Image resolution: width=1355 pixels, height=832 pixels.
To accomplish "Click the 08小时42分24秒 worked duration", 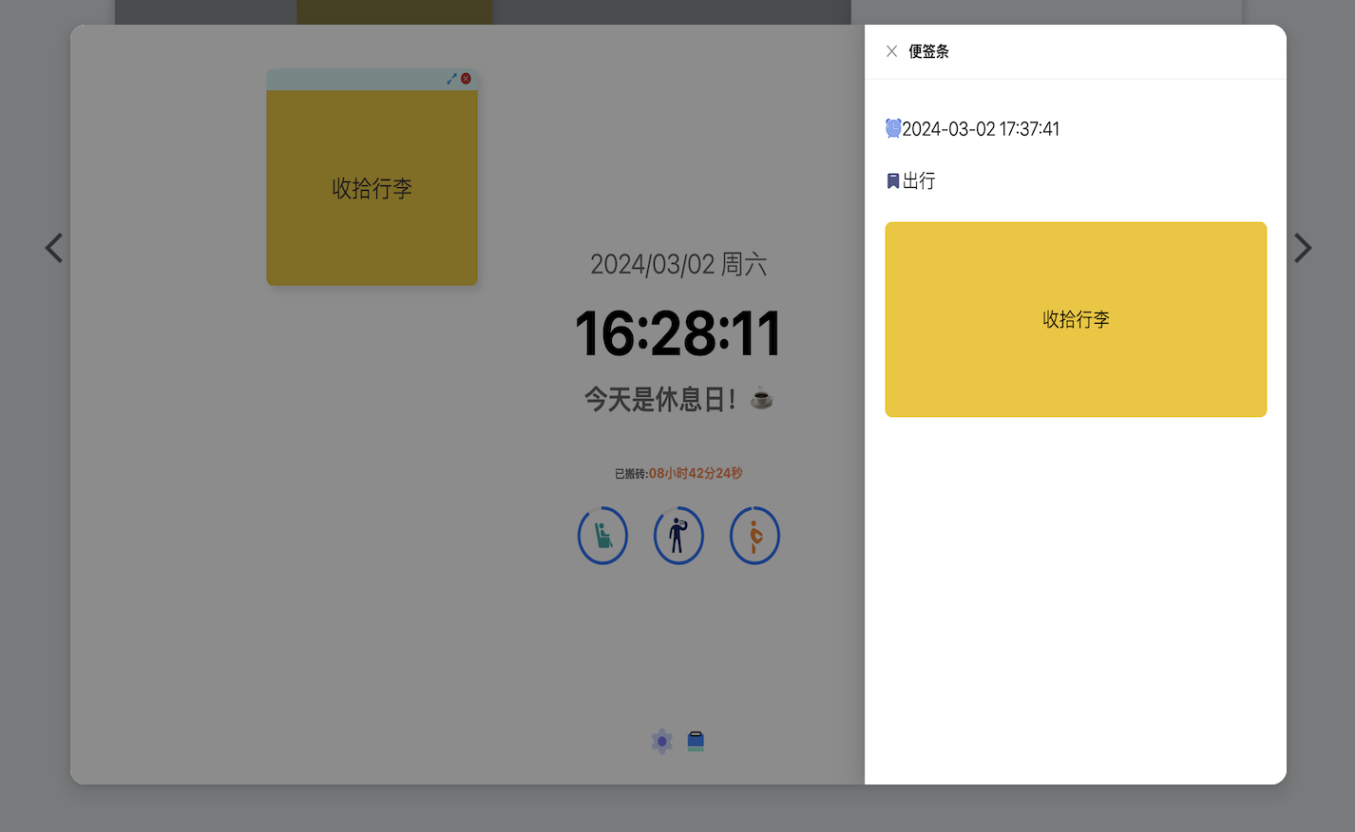I will click(696, 473).
